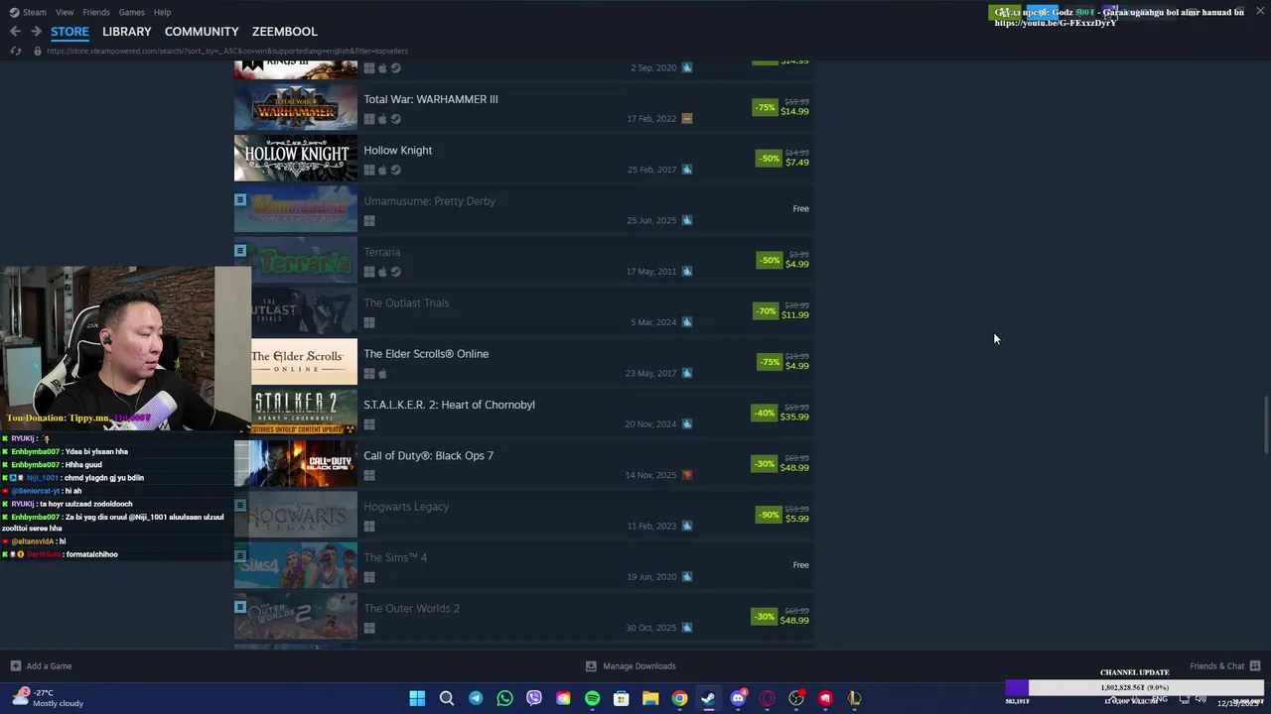The width and height of the screenshot is (1271, 714).
Task: Click the list marker icon on Umamusume row
Action: point(240,200)
